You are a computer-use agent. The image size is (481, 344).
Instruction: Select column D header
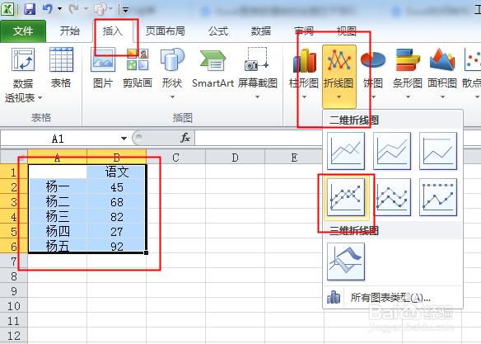coord(235,157)
